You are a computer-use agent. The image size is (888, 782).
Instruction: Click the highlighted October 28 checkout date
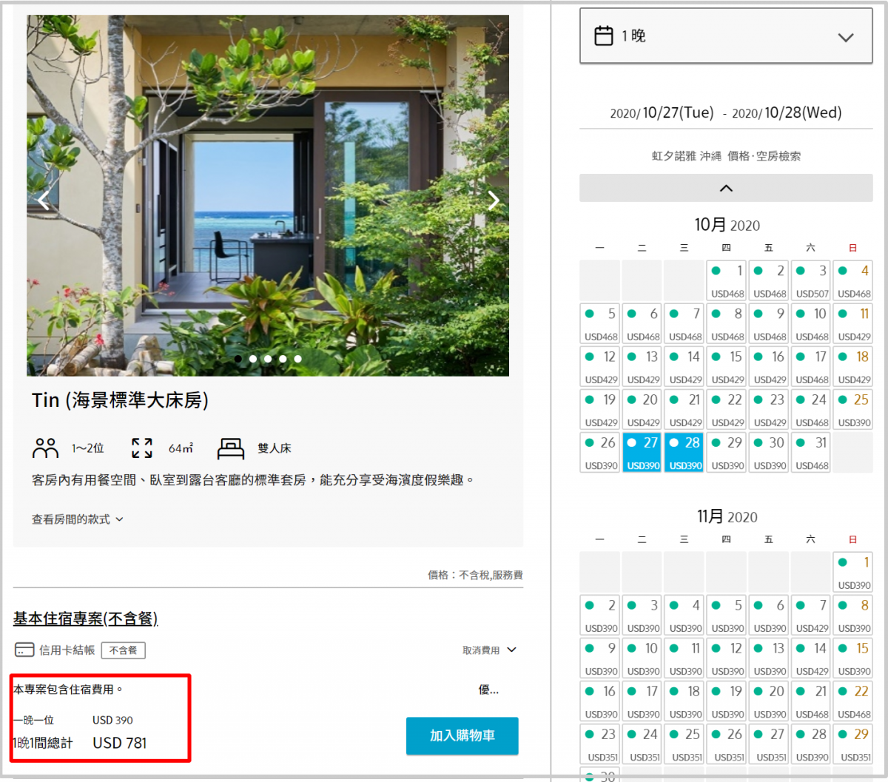(x=684, y=452)
